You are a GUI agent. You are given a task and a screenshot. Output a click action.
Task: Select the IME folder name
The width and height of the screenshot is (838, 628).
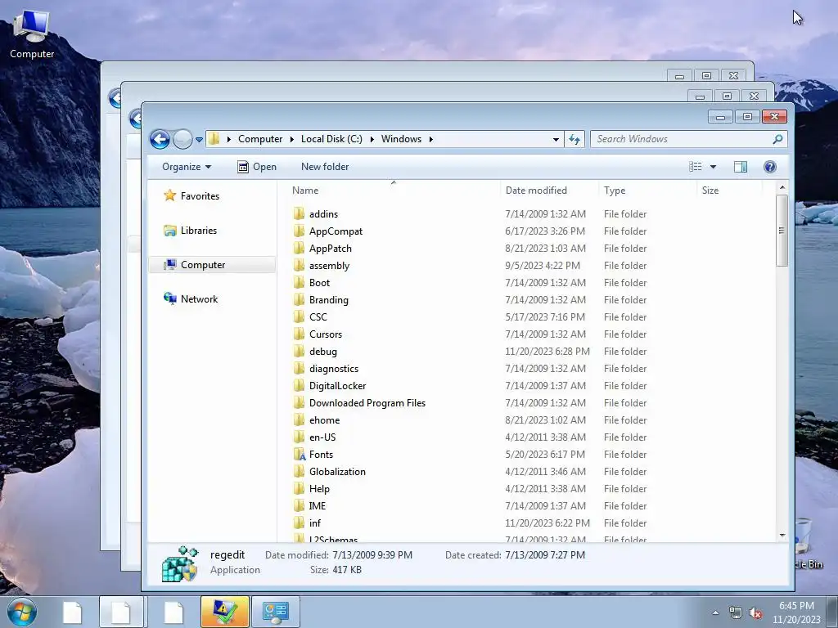(x=317, y=505)
